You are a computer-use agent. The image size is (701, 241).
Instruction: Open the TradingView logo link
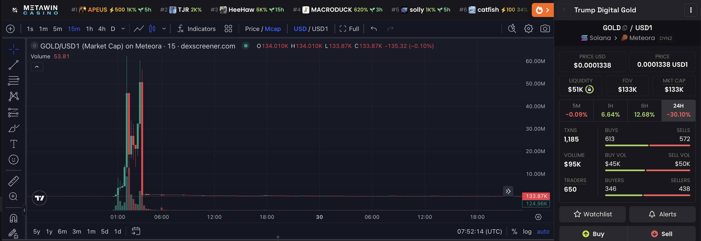40,198
